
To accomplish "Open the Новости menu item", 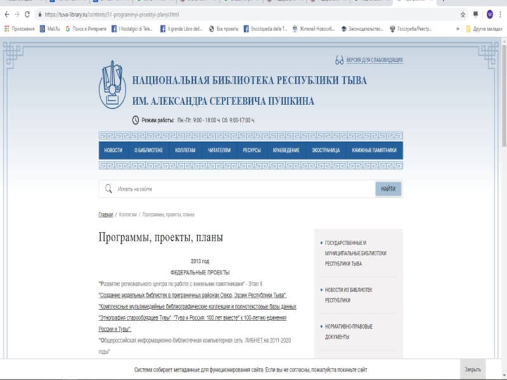I will pos(113,150).
